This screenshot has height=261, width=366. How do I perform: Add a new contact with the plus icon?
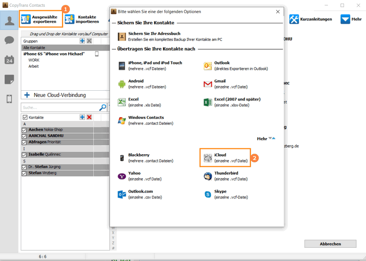point(82,117)
